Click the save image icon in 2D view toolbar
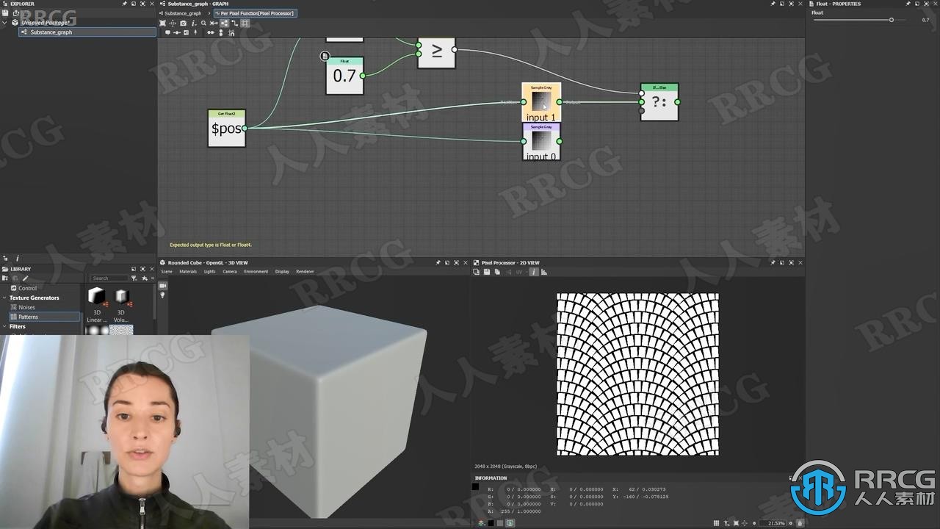 [x=487, y=272]
